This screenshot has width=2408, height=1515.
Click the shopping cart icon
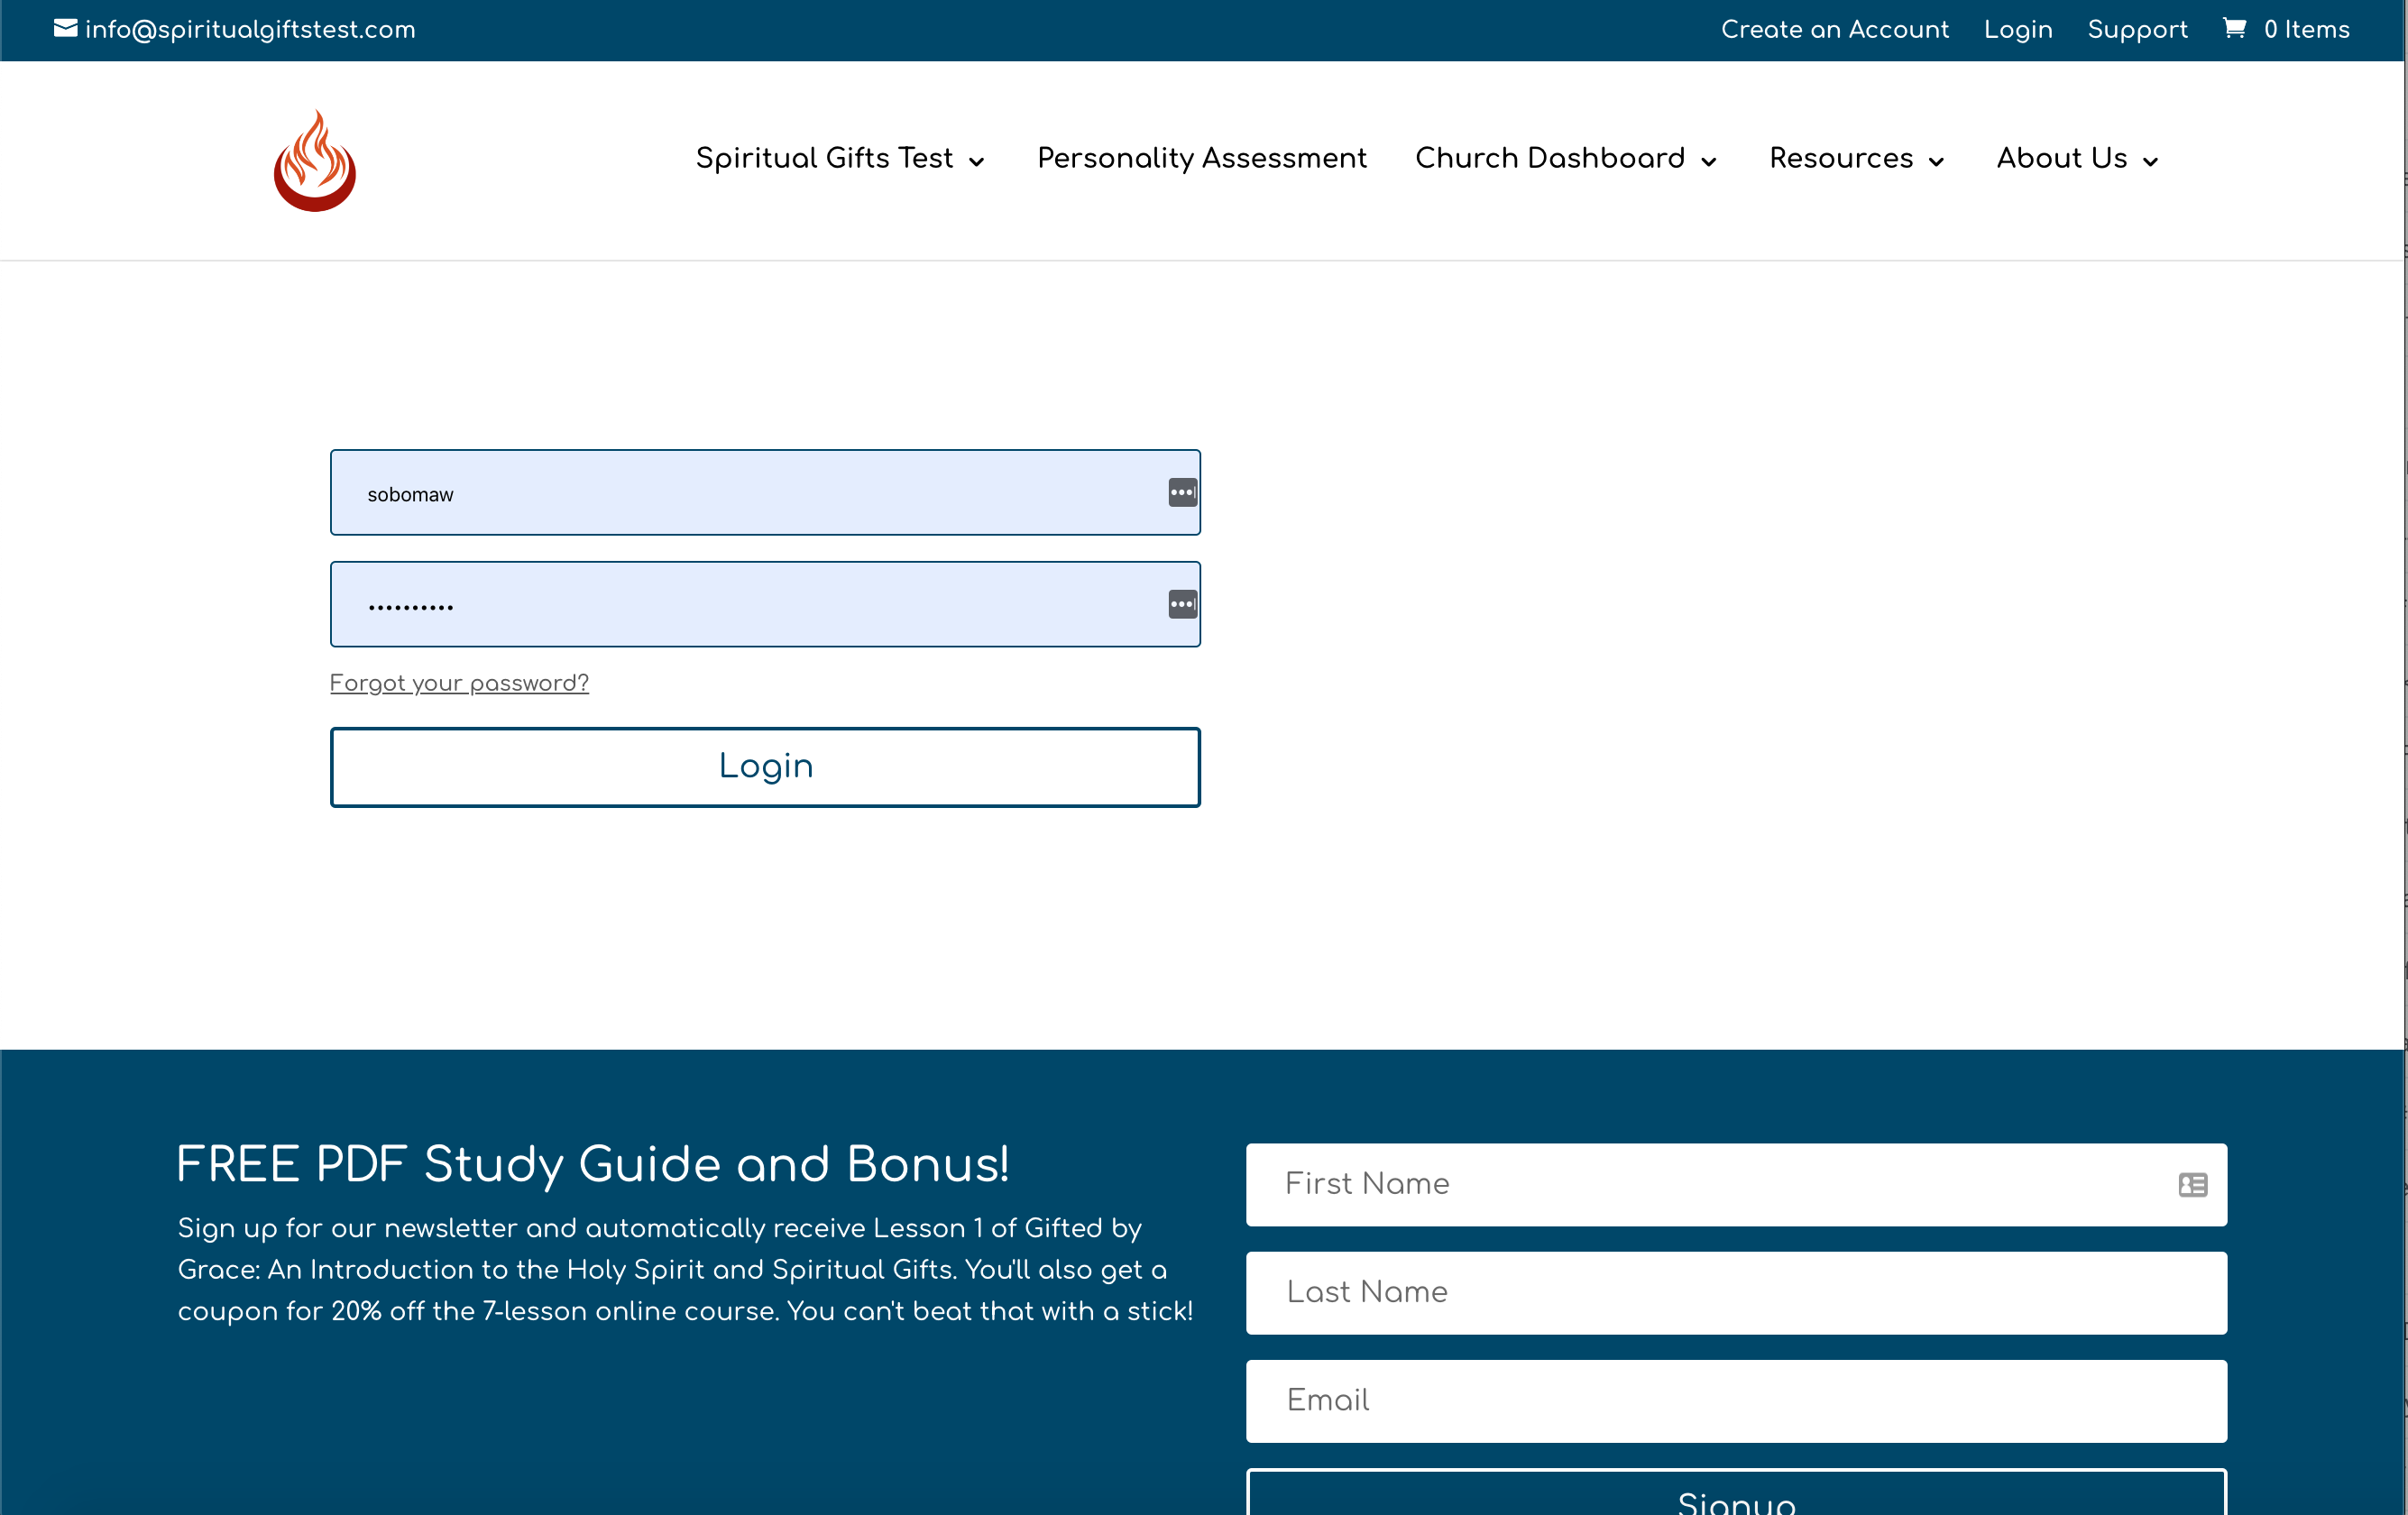click(x=2233, y=28)
